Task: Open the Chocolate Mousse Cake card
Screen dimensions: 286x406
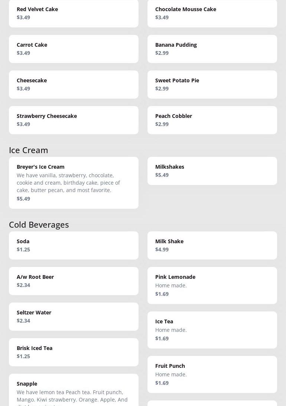Action: (x=212, y=13)
